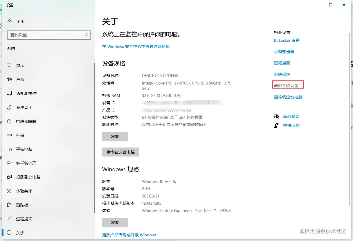Viewport: 353px width, 241px height.
Task: Maximize the Settings window
Action: click(x=331, y=5)
